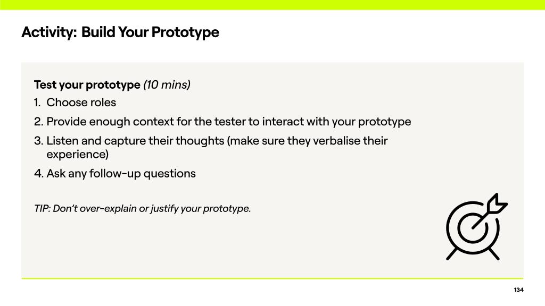This screenshot has width=545, height=306.
Task: Click list number '4.' marker
Action: (x=39, y=173)
